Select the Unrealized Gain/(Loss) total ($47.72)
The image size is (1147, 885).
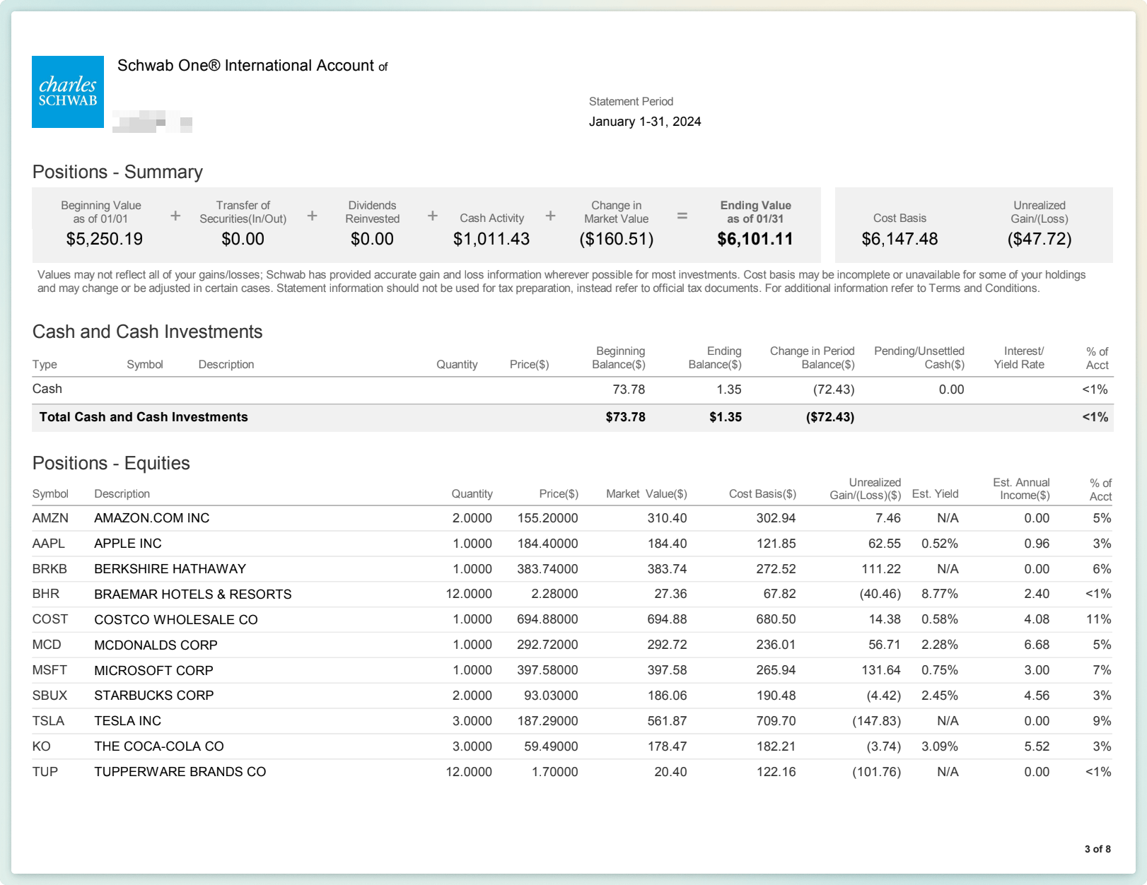(x=1039, y=239)
